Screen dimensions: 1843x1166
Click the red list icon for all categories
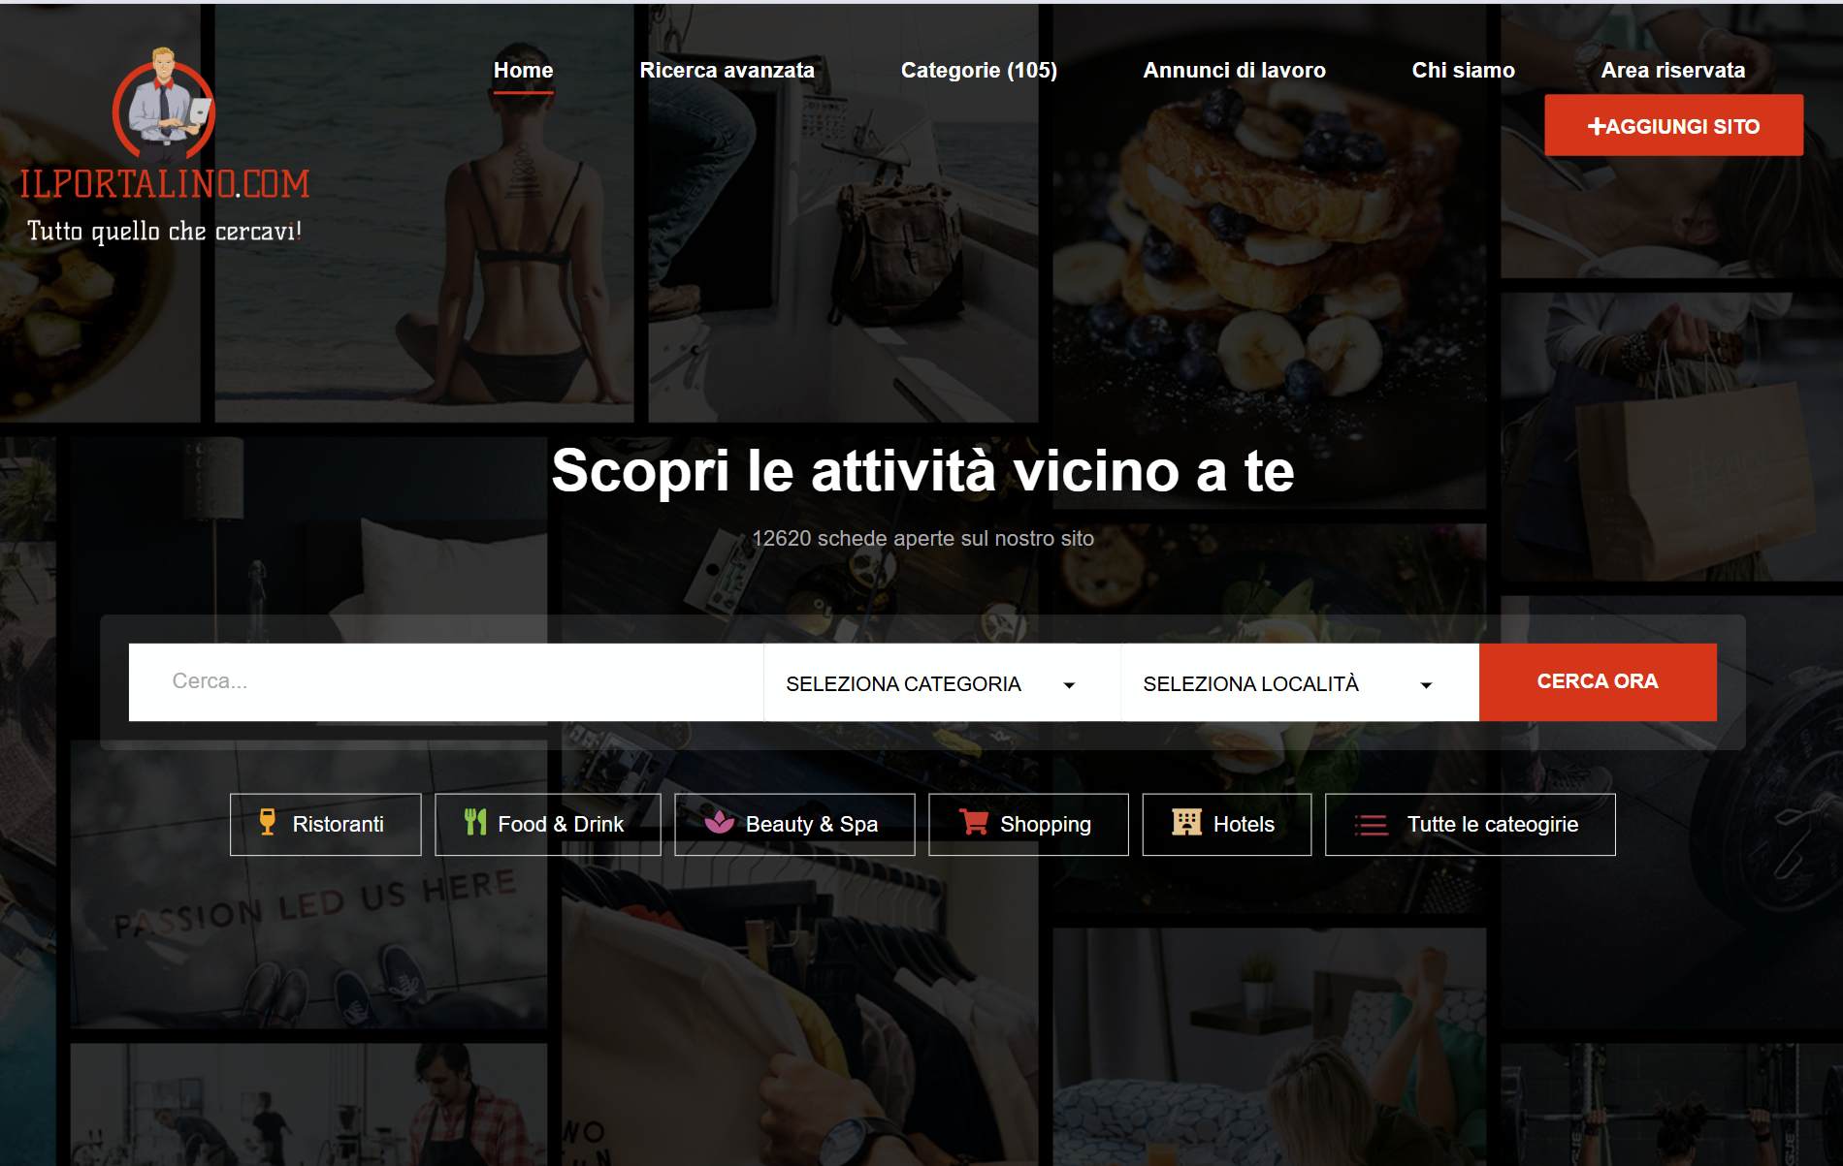[x=1372, y=825]
